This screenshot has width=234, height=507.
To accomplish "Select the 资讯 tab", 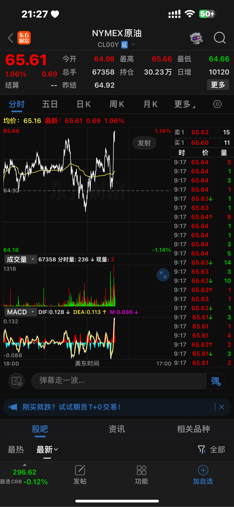I will tap(117, 429).
